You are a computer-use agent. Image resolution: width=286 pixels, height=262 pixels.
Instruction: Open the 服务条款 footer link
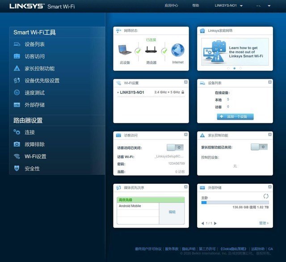[172, 249]
